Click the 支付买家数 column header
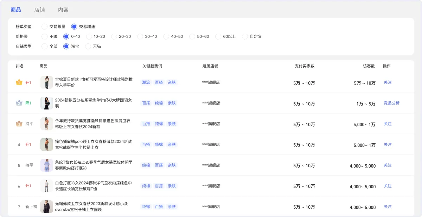Image resolution: width=422 pixels, height=217 pixels. pos(305,66)
